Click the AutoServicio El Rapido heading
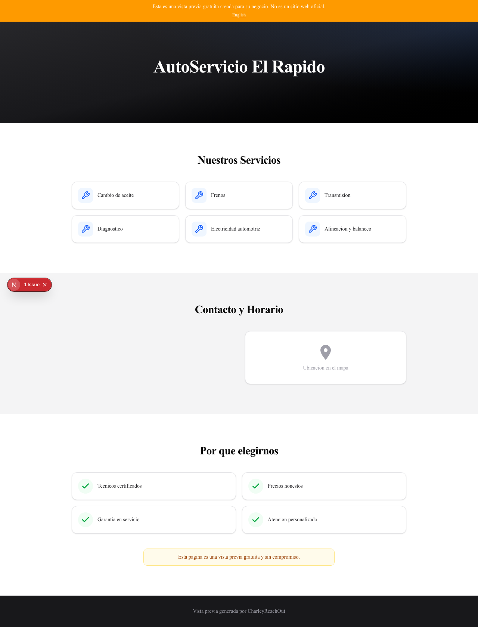 (x=239, y=67)
